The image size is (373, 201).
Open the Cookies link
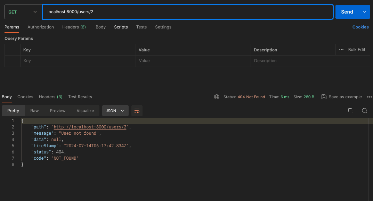pyautogui.click(x=360, y=27)
